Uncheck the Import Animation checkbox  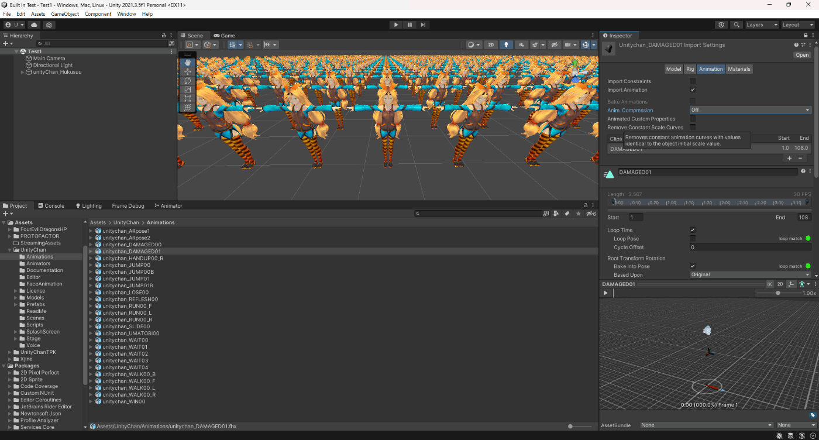click(693, 90)
